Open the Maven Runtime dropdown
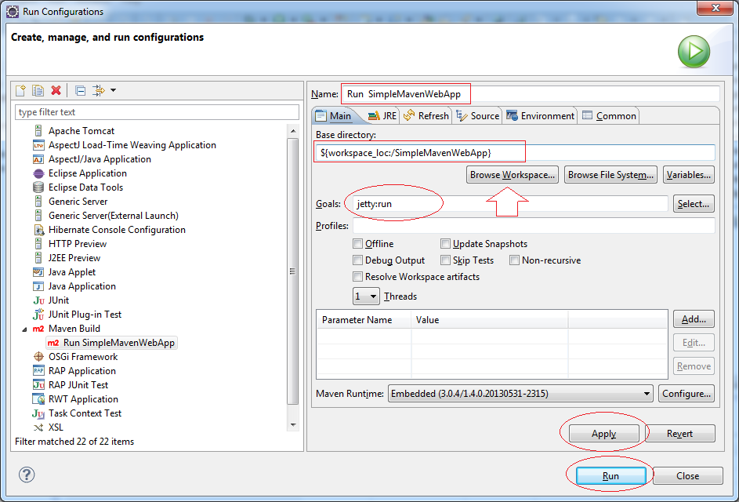This screenshot has width=739, height=502. point(520,394)
